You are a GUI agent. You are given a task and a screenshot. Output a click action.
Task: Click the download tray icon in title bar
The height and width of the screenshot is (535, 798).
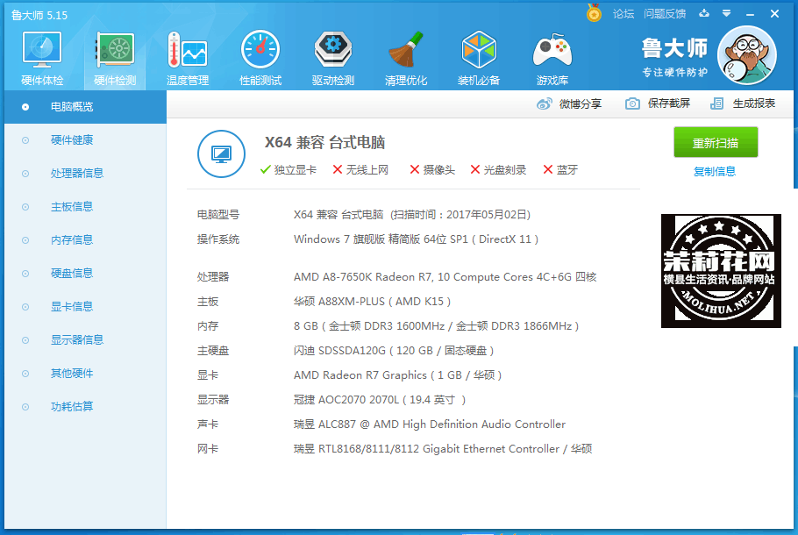pos(704,13)
